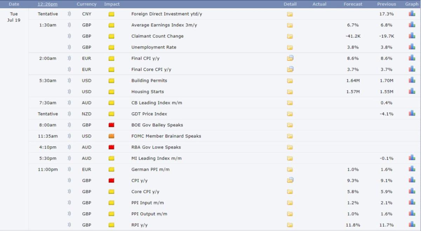The image size is (421, 231).
Task: Click the Detail column header
Action: click(x=290, y=4)
